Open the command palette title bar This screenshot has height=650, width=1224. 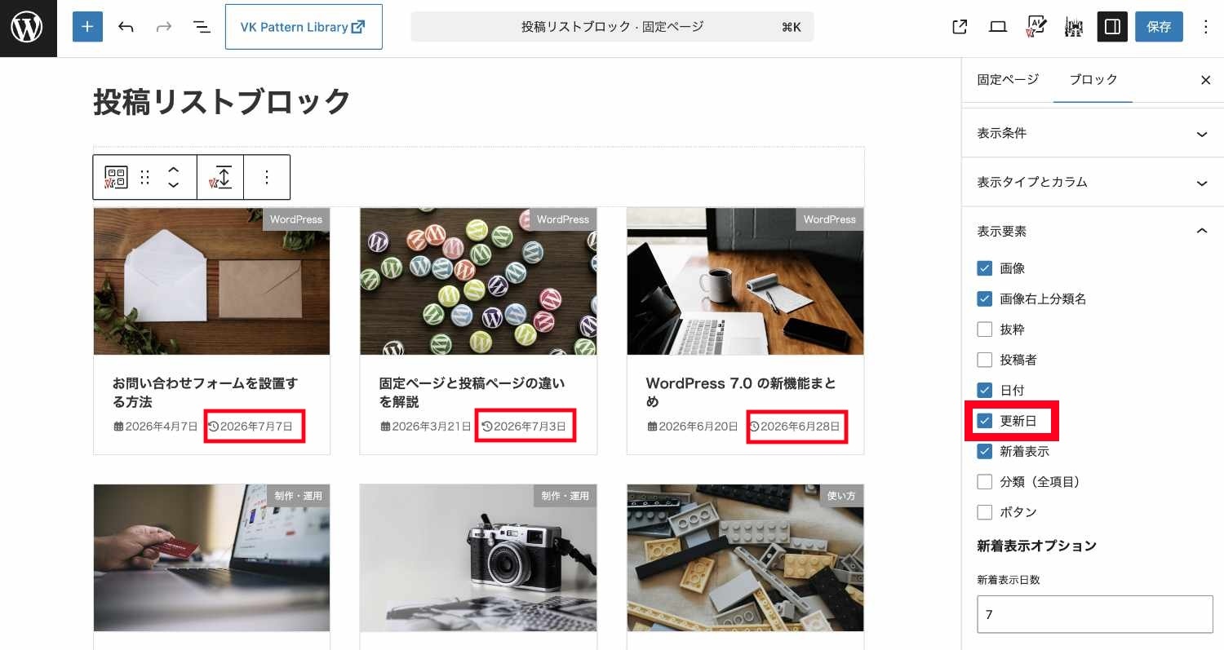coord(612,27)
